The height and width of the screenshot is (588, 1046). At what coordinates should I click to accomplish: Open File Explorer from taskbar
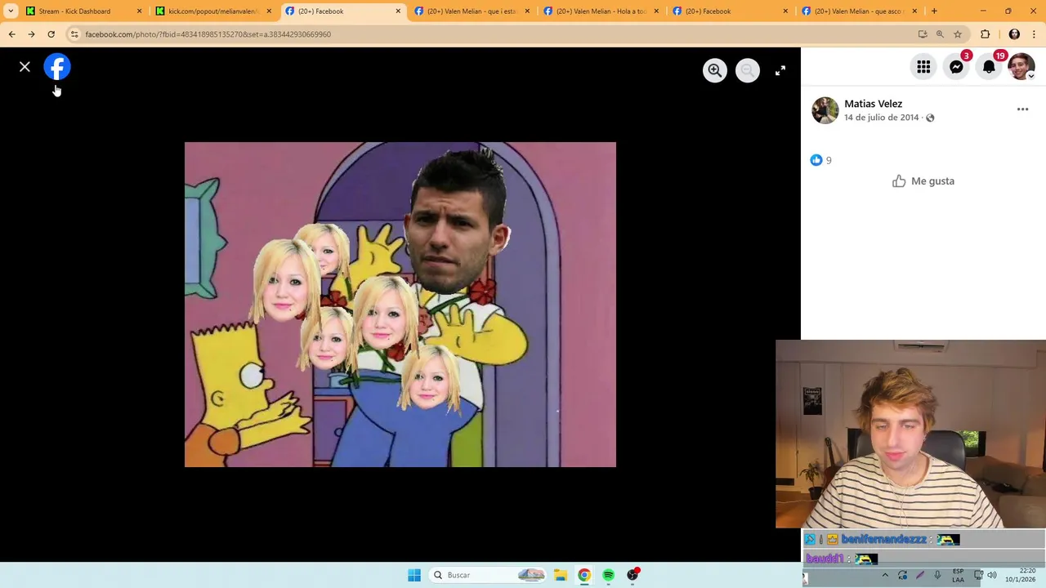[x=560, y=575]
